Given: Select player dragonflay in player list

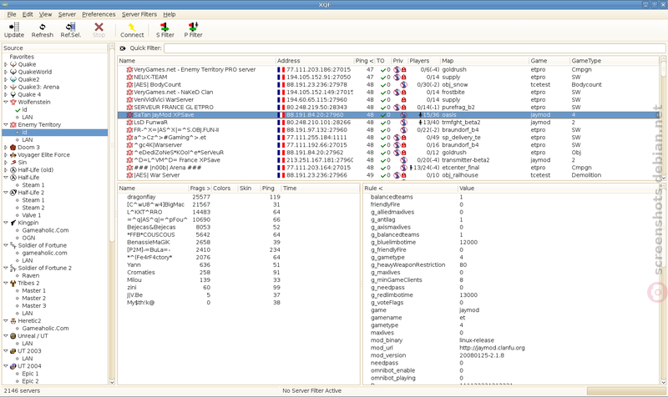Looking at the screenshot, I should (141, 197).
